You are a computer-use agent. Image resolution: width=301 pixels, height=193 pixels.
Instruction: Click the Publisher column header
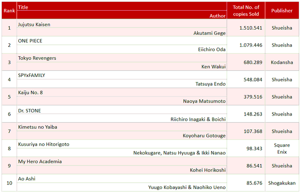pos(282,11)
